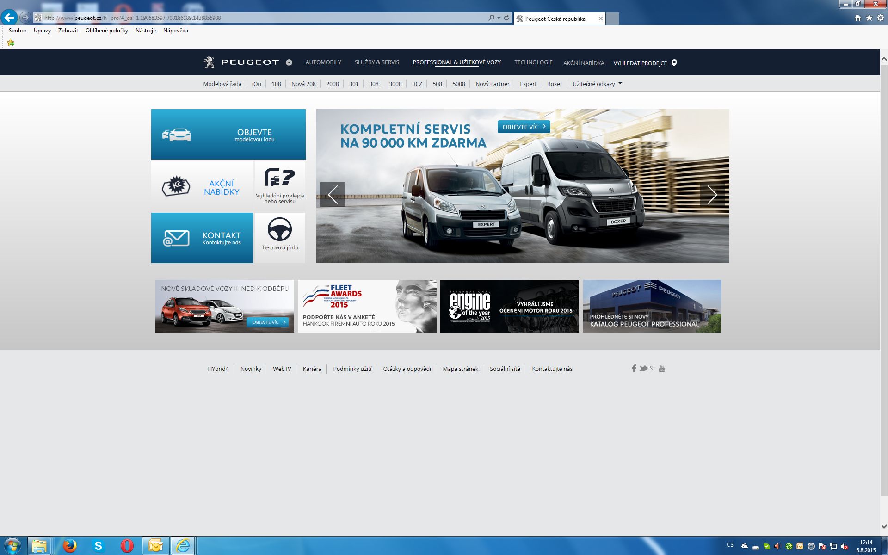
Task: Open the Zobrazit menu
Action: [68, 31]
